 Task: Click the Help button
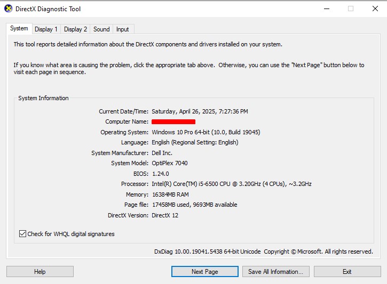[x=40, y=271]
